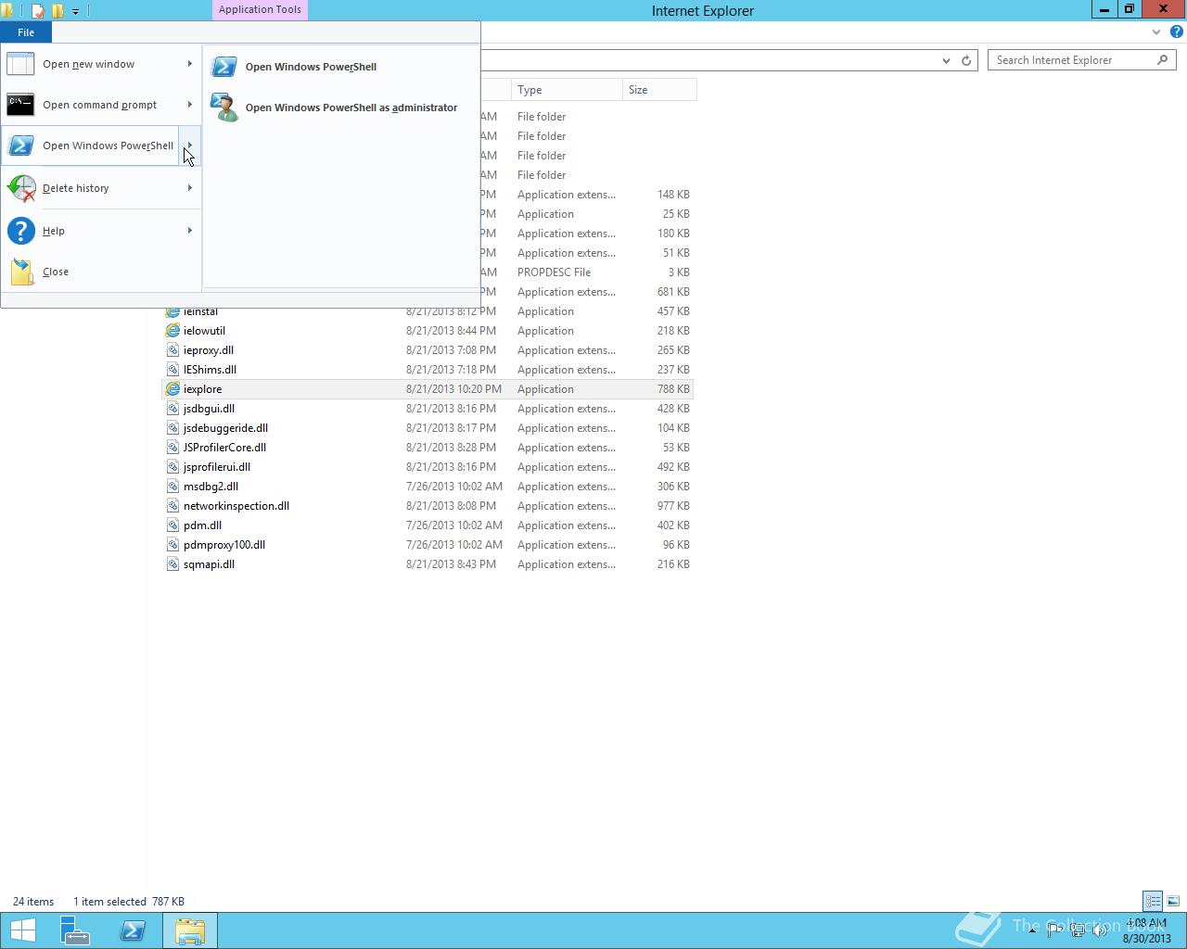1187x949 pixels.
Task: Switch to Details view icon in status bar
Action: (1153, 901)
